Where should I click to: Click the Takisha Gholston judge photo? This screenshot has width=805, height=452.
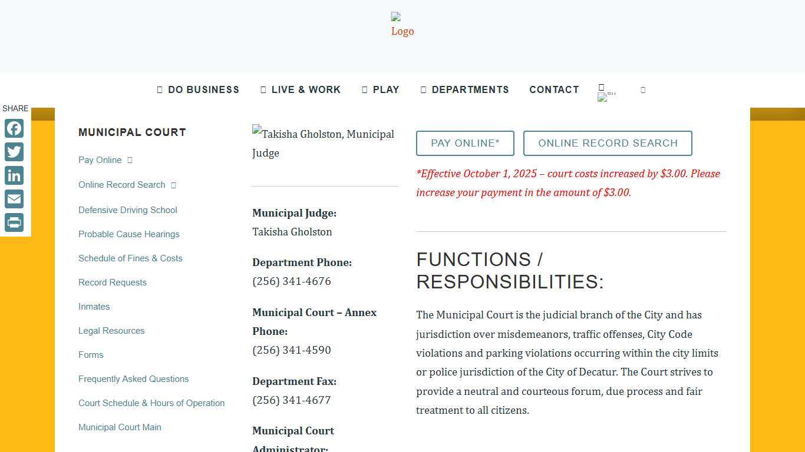click(x=323, y=143)
